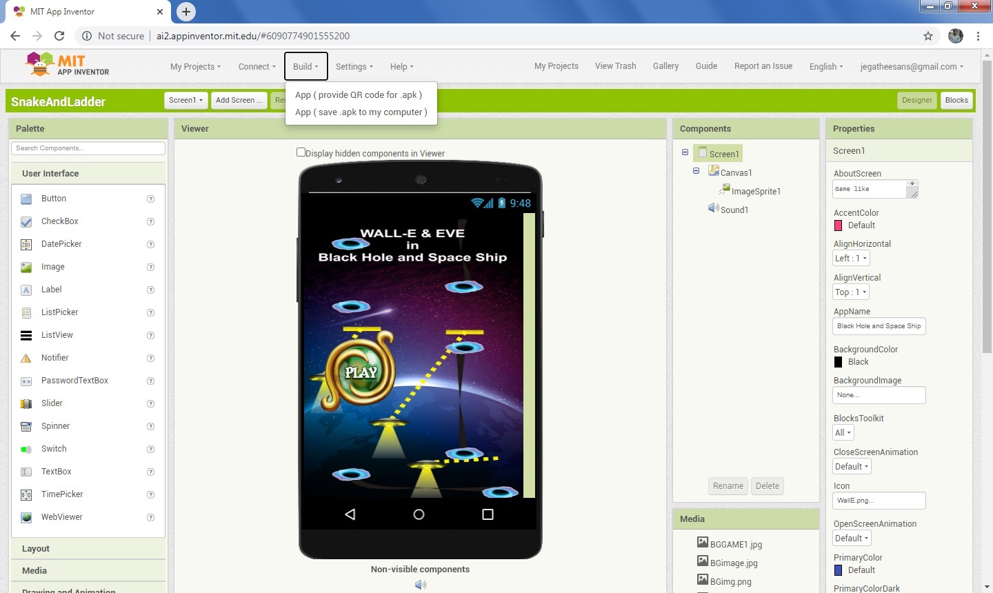The image size is (993, 593).
Task: Bookmark this page with the star icon
Action: (928, 36)
